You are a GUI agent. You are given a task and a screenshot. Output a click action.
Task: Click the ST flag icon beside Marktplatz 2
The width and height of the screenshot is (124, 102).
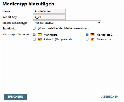92,35
